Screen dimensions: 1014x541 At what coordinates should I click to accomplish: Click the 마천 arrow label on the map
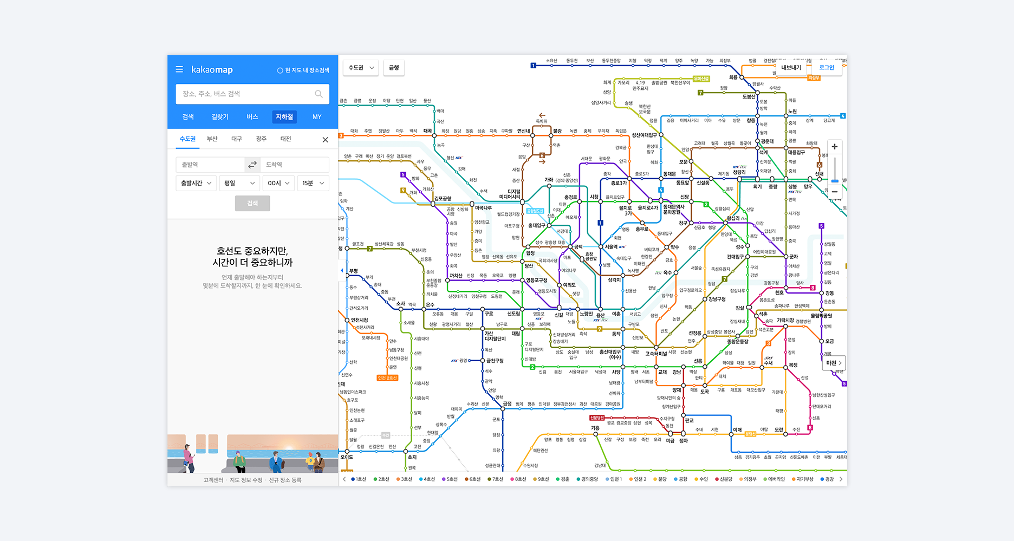pyautogui.click(x=833, y=363)
